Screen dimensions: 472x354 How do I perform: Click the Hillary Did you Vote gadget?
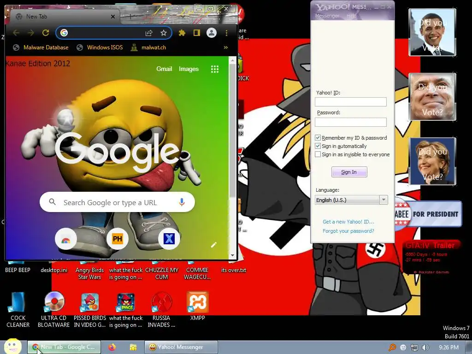pos(432,161)
